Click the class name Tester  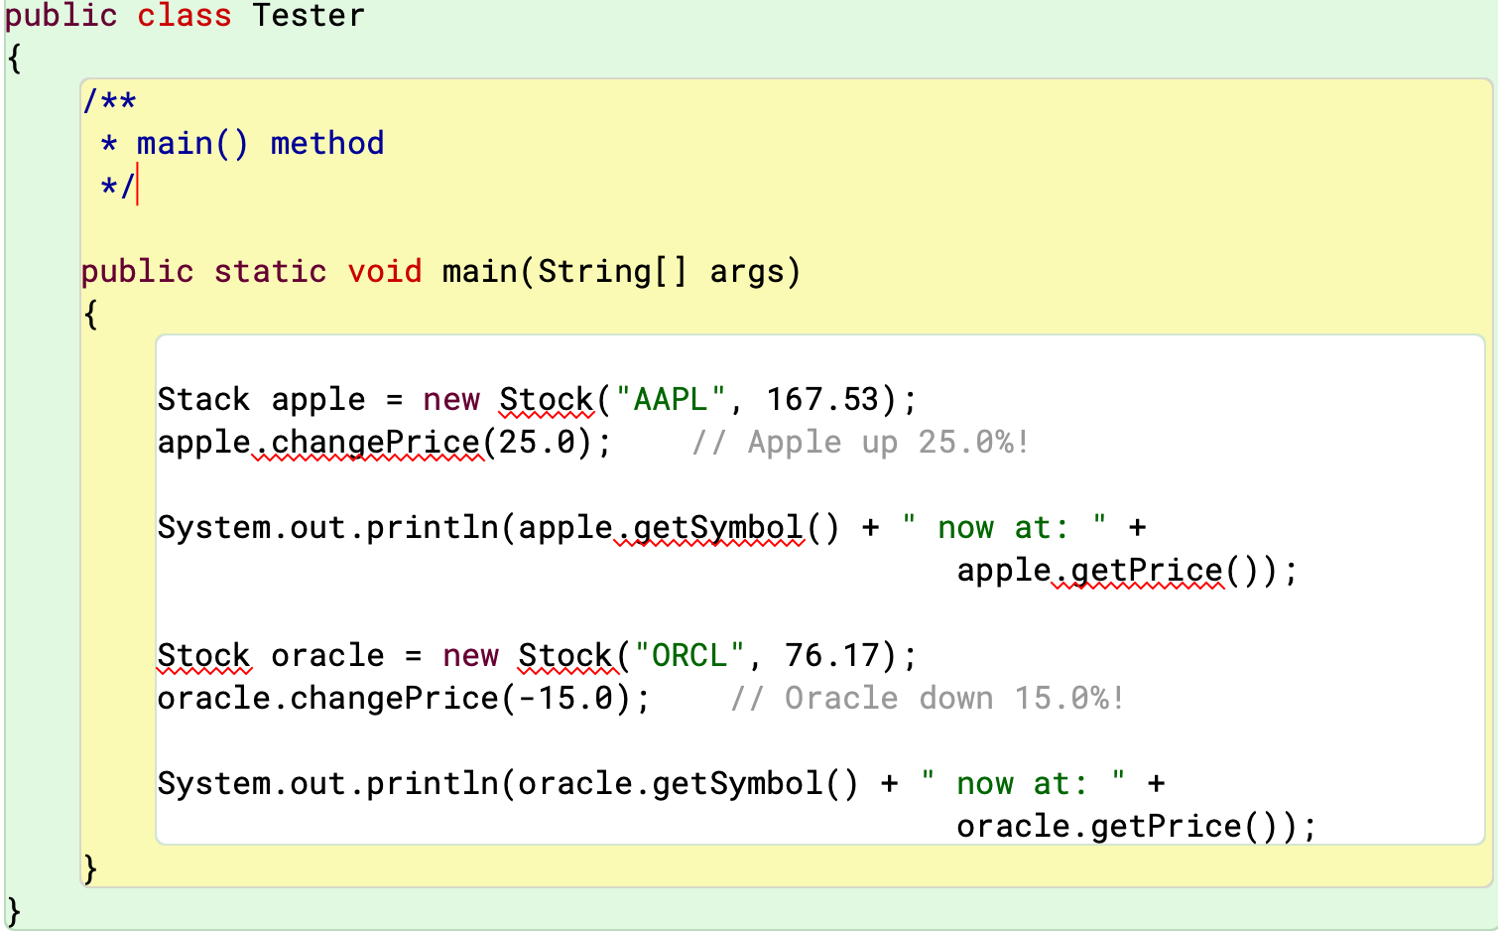[308, 16]
